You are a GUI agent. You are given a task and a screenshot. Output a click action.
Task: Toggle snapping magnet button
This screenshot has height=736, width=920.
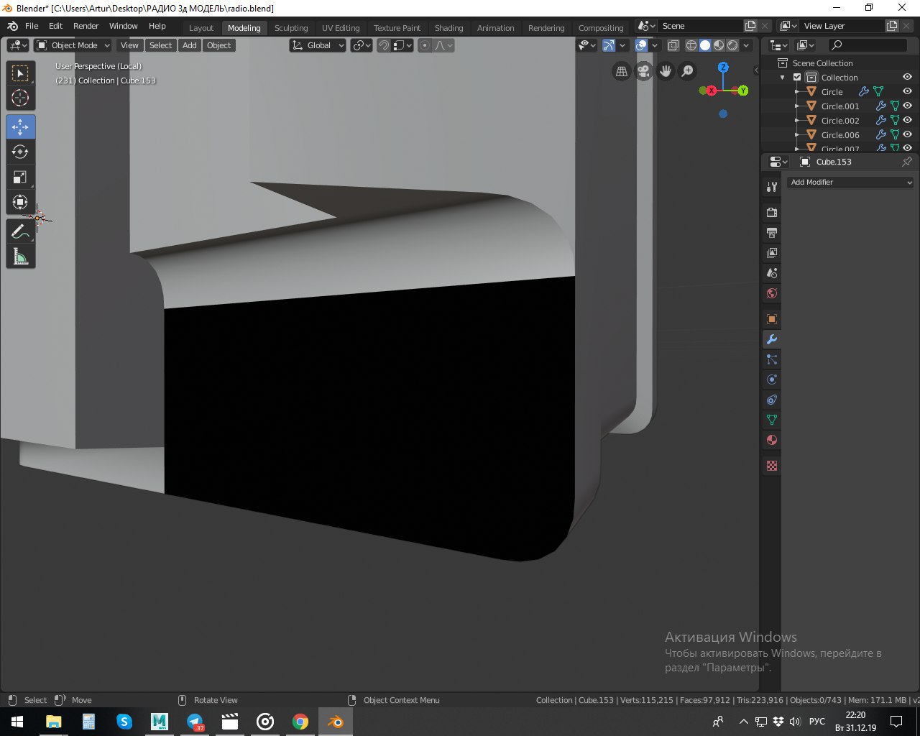[x=384, y=45]
